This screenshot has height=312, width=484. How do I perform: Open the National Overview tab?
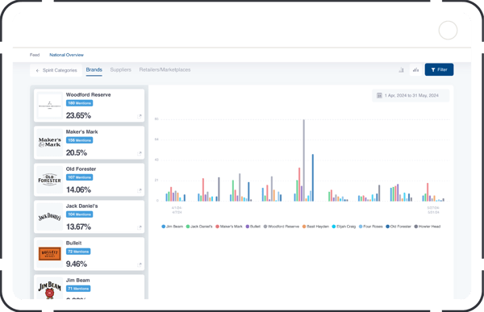tap(66, 55)
